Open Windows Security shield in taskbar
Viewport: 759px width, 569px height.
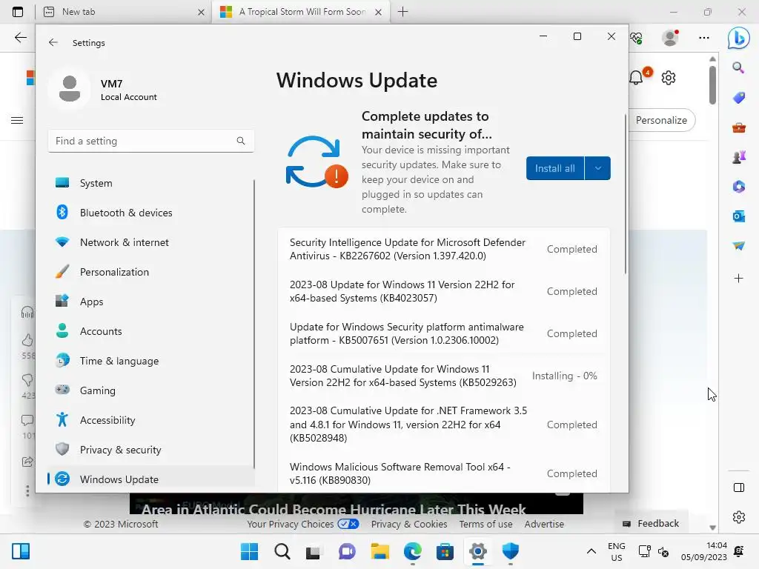510,551
